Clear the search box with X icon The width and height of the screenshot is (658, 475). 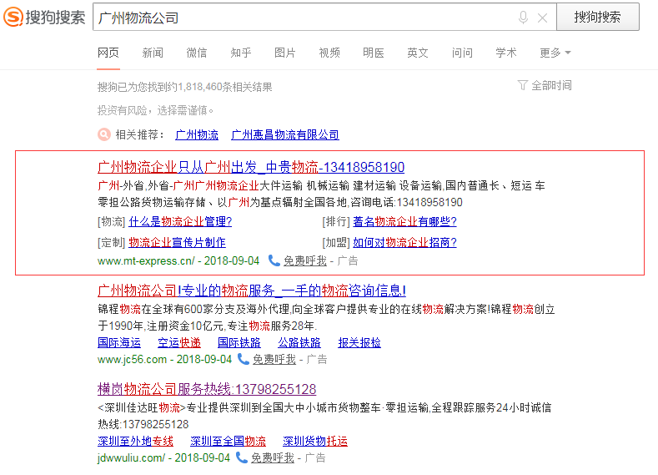pos(542,18)
